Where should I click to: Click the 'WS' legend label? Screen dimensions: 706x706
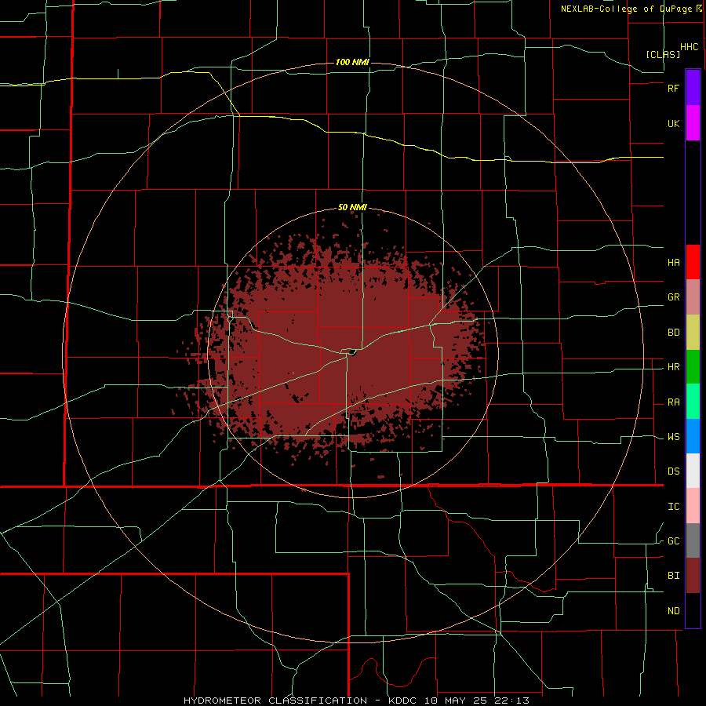point(673,437)
